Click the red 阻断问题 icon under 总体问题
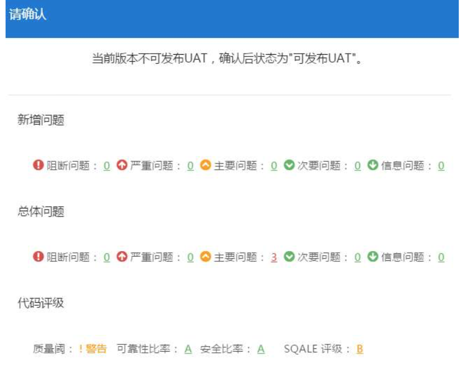The image size is (461, 384). [39, 257]
